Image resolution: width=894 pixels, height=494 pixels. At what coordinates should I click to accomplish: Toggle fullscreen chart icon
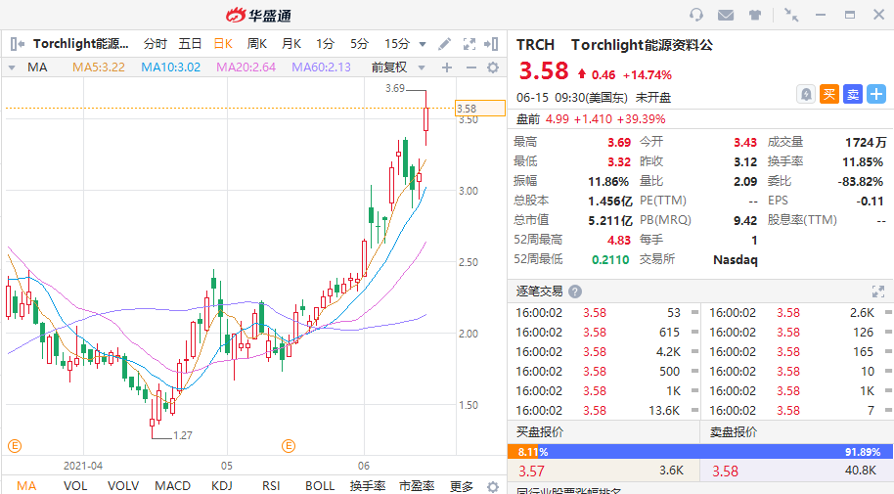pos(469,44)
